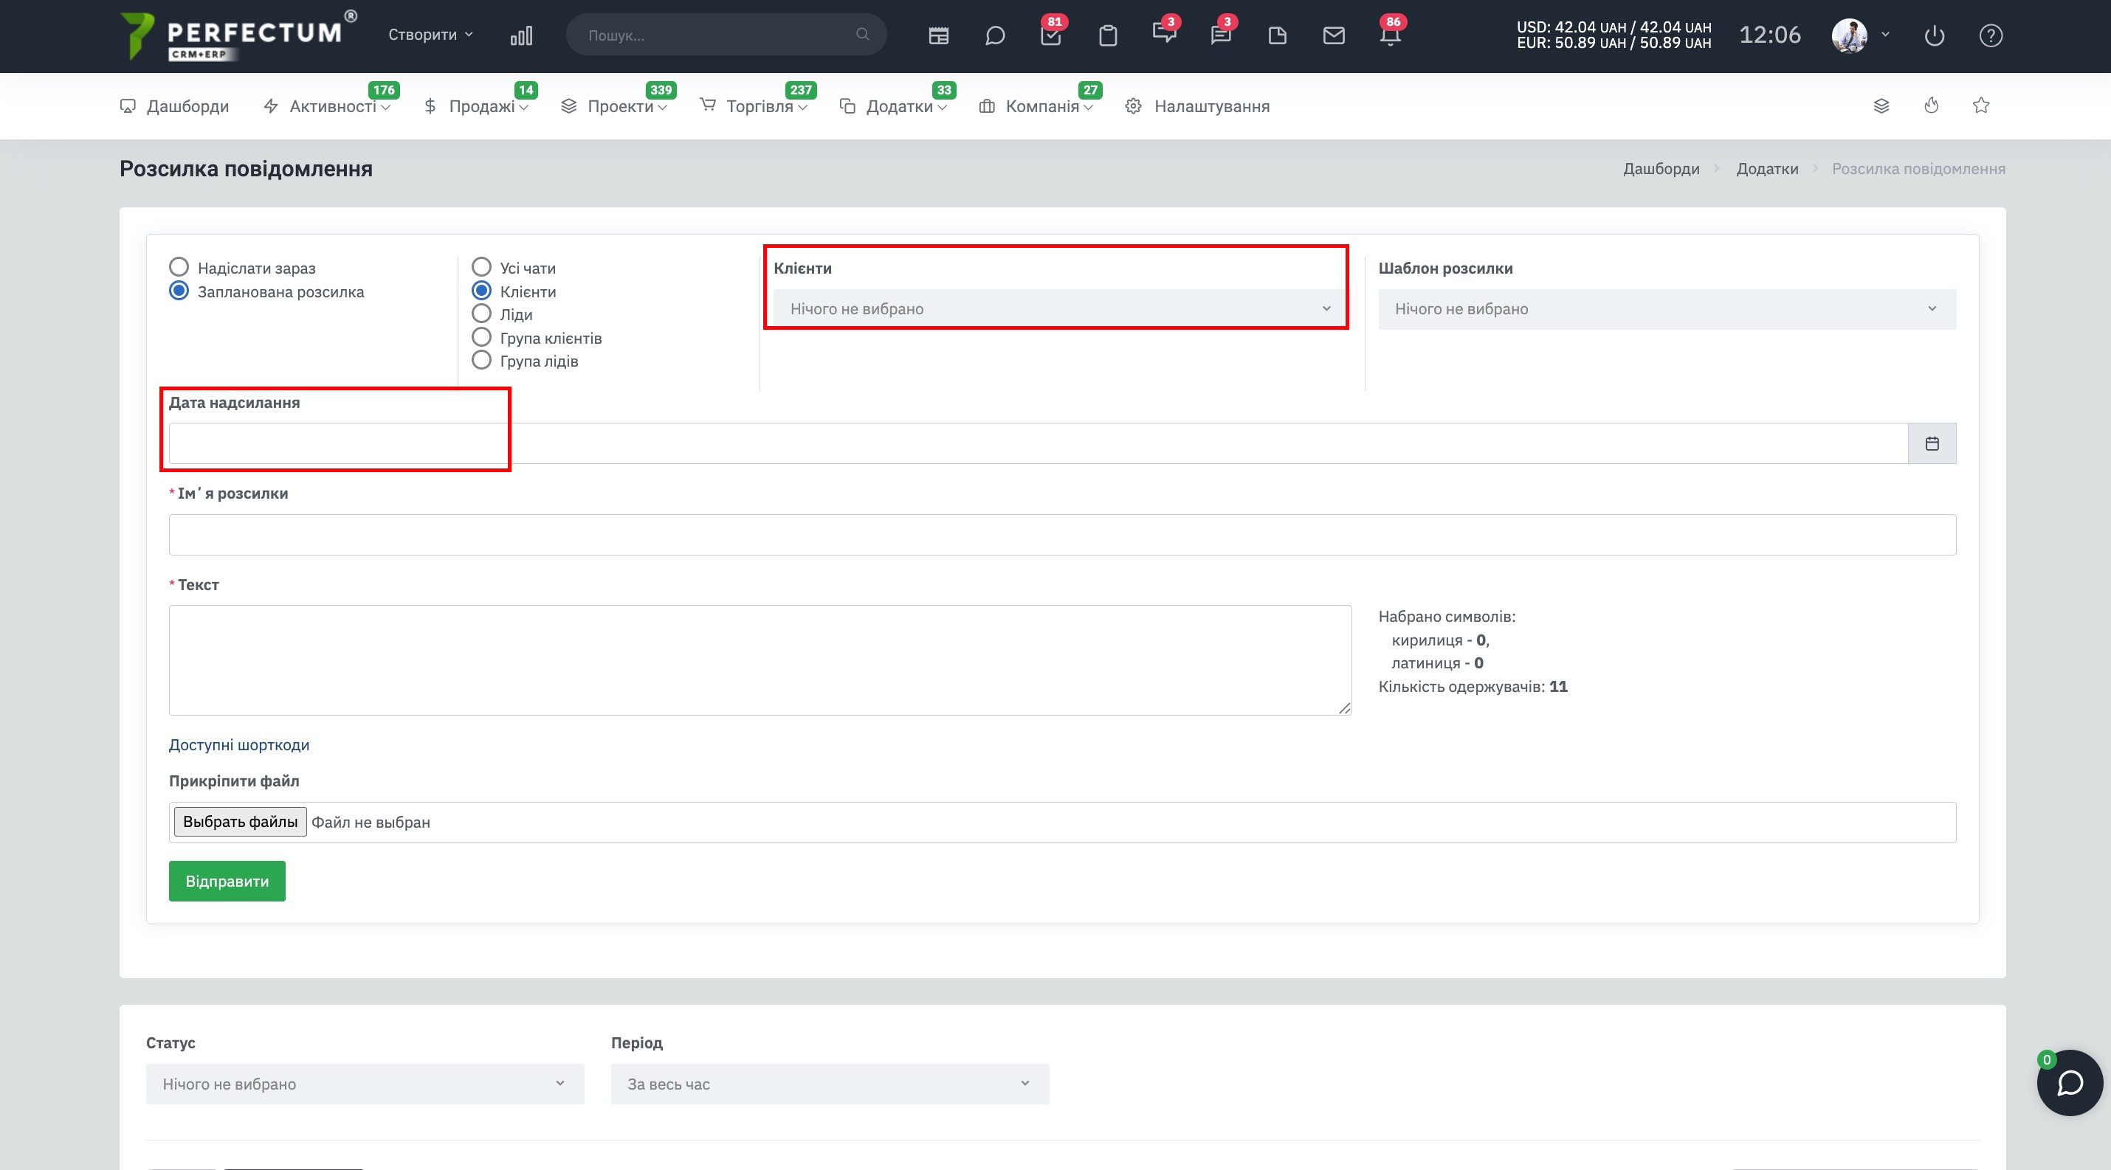Go to 'Дашборди' in the breadcrumb
The width and height of the screenshot is (2111, 1170).
pos(1661,168)
